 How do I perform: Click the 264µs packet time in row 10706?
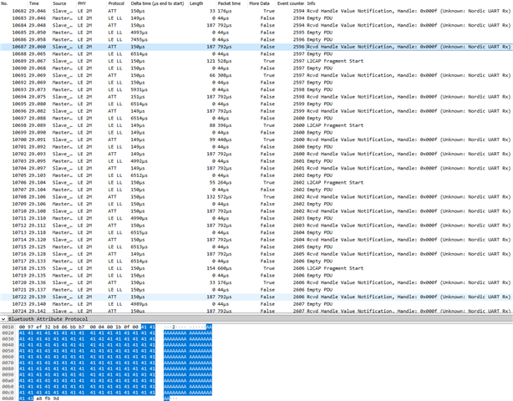pos(225,182)
